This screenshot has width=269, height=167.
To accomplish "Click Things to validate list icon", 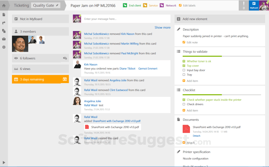I will [x=178, y=51].
